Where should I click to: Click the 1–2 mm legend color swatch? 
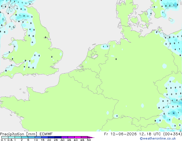(18, 137)
